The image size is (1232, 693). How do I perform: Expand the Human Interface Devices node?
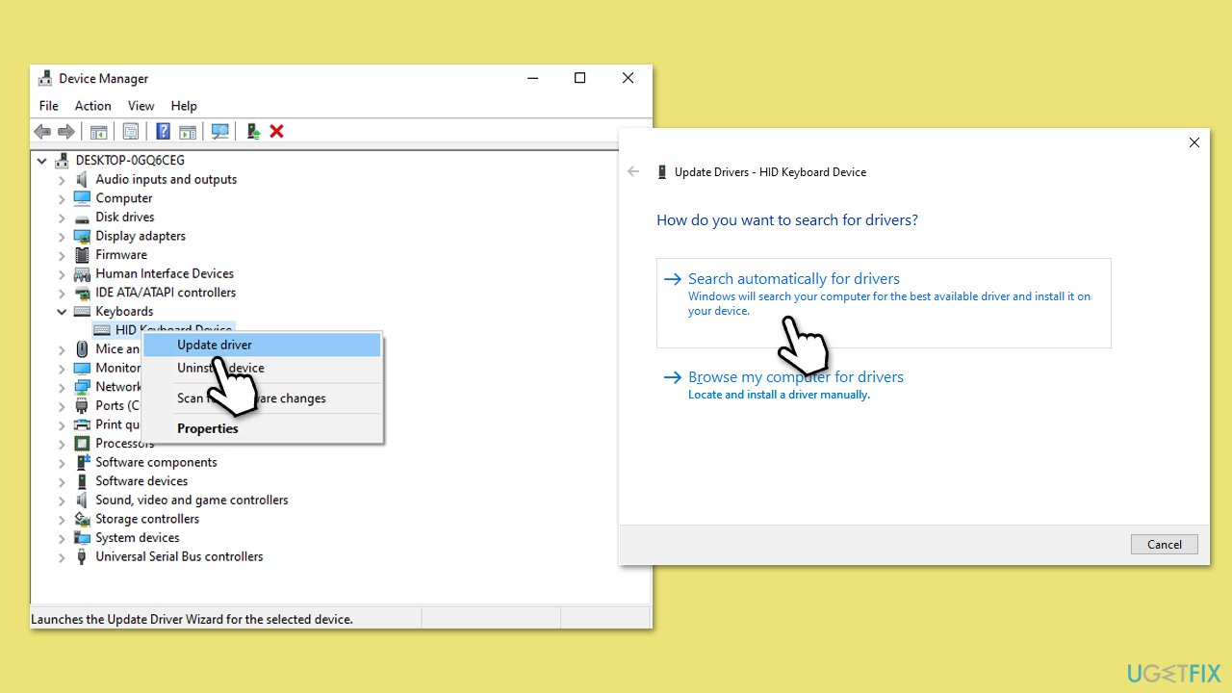click(62, 273)
